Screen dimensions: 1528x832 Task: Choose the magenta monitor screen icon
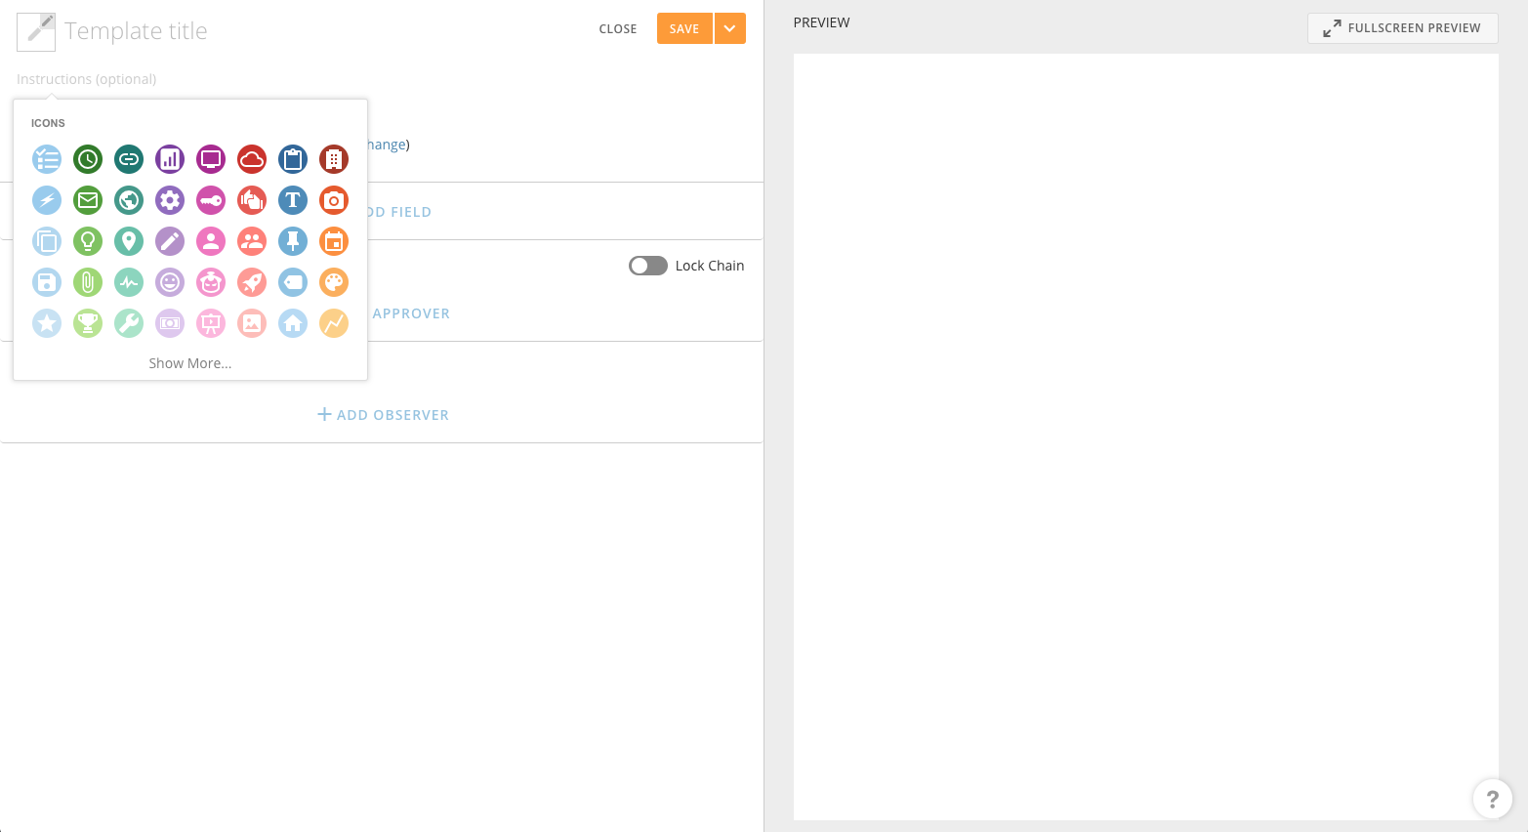click(211, 159)
